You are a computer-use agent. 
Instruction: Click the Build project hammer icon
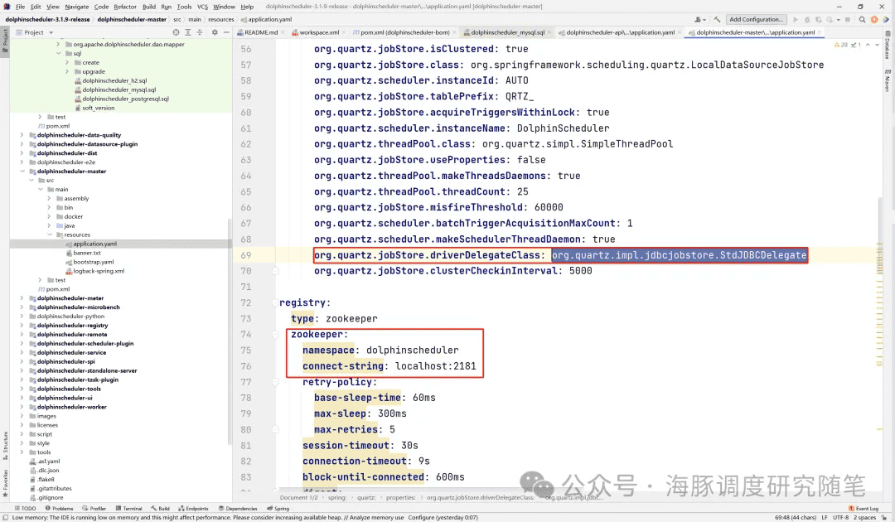(x=718, y=19)
